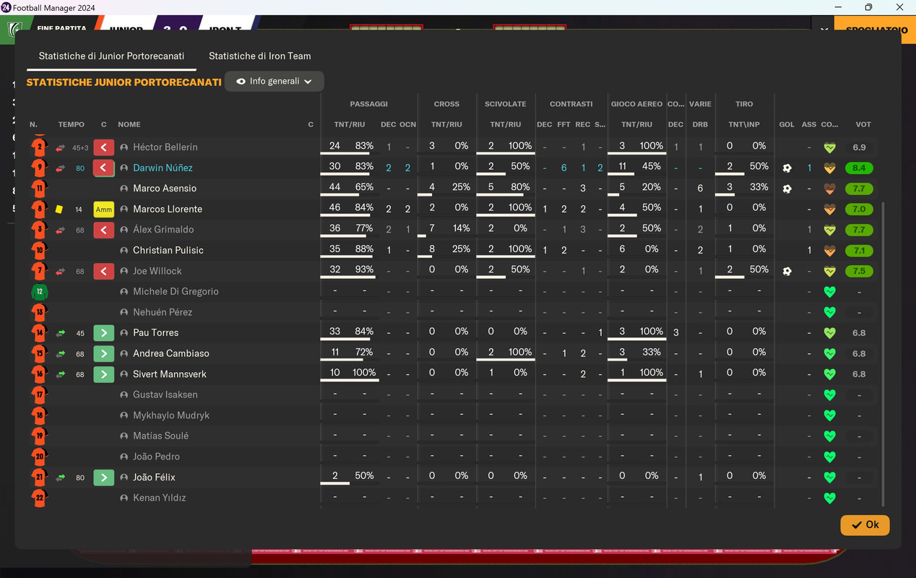Click João Pedro's number 20 shirt icon
This screenshot has height=578, width=916.
39,457
